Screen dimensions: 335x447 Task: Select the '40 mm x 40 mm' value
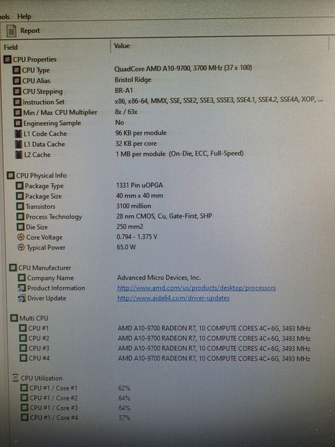point(140,195)
